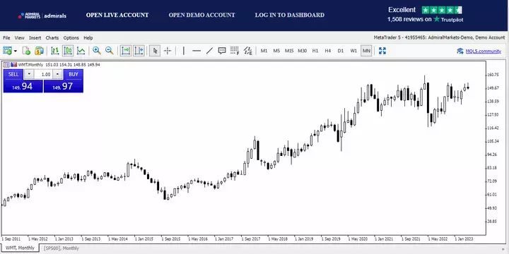Switch to the SP500 Monthly tab
Image resolution: width=509 pixels, height=254 pixels.
click(62, 248)
